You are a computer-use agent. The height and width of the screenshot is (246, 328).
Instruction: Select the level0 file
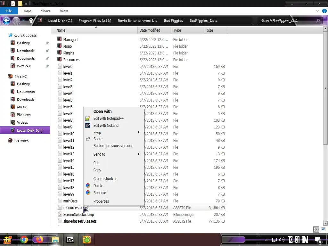[68, 66]
